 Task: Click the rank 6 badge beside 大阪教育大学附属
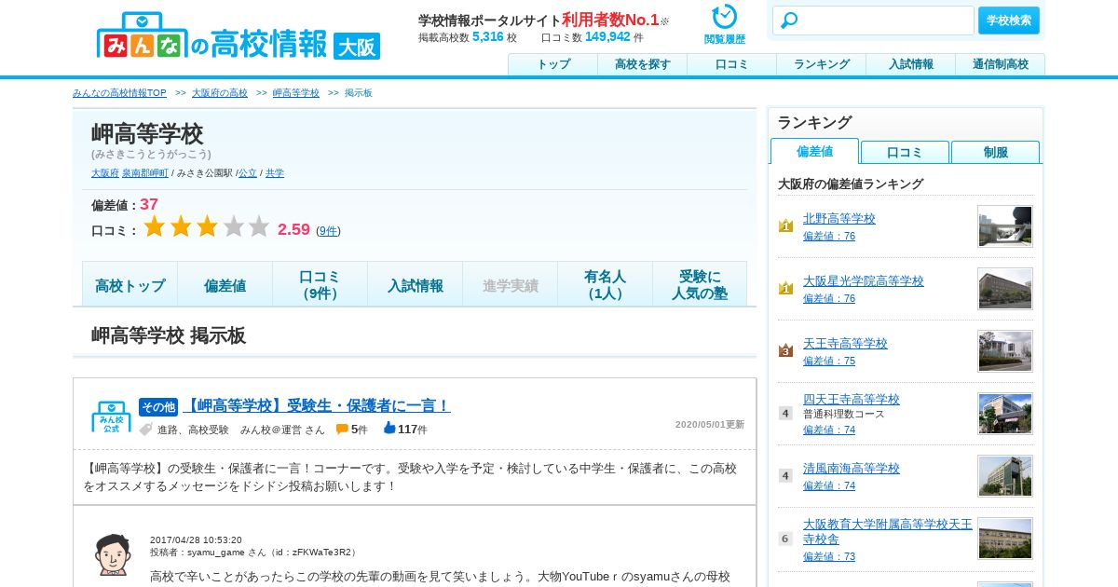click(785, 538)
